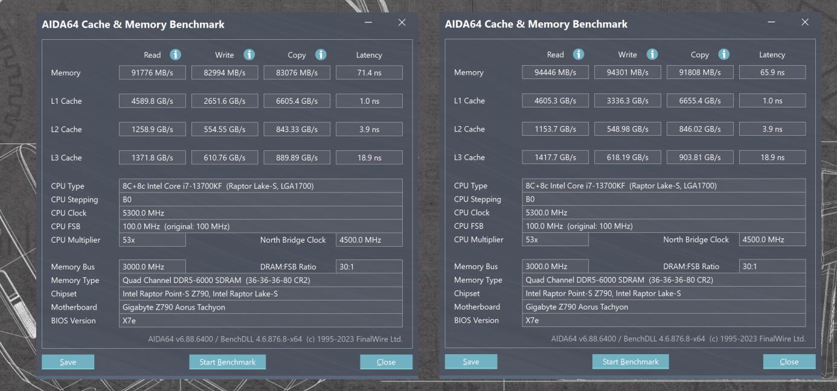
Task: Select the CPU Clock field showing 5300.0 MHz
Action: (x=260, y=212)
